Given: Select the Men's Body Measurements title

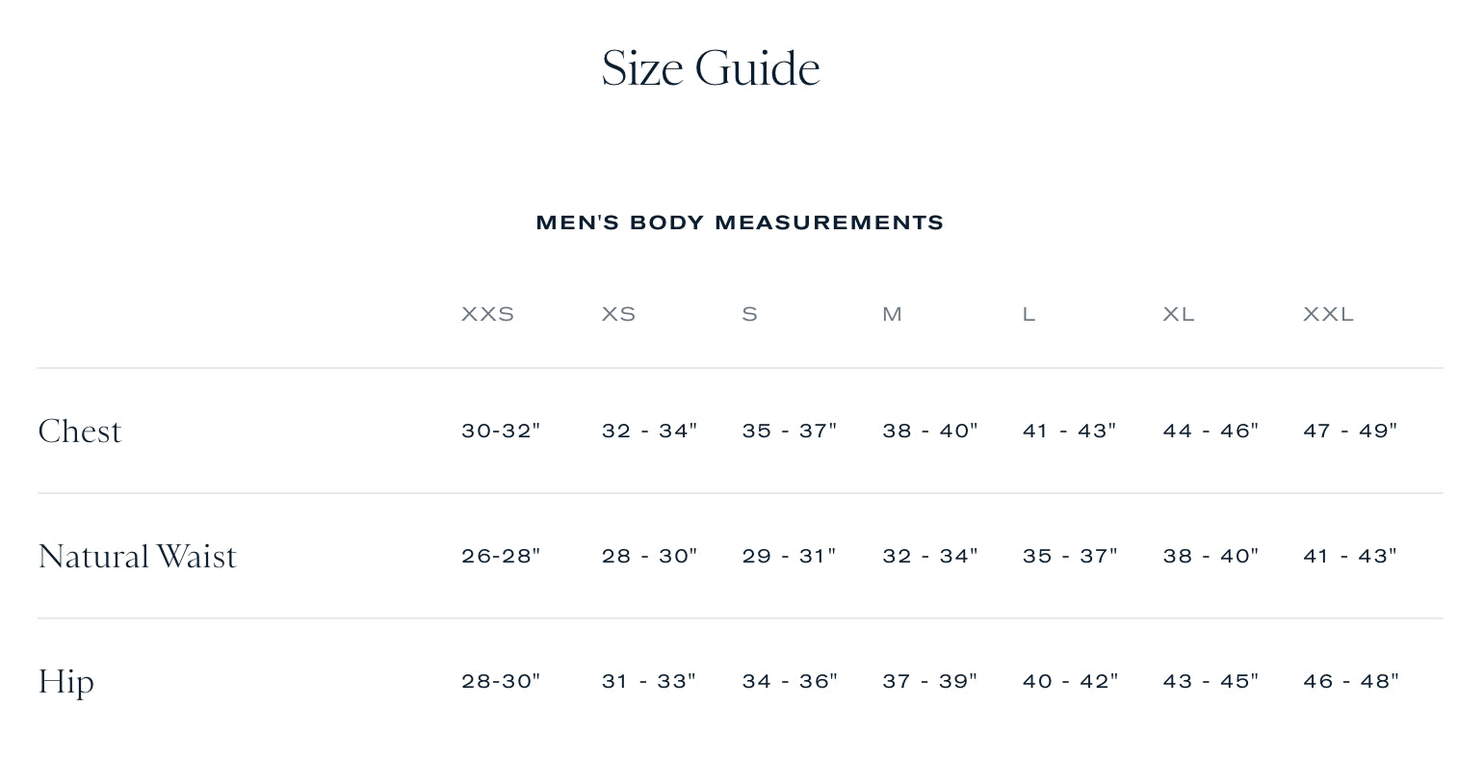Looking at the screenshot, I should point(740,223).
